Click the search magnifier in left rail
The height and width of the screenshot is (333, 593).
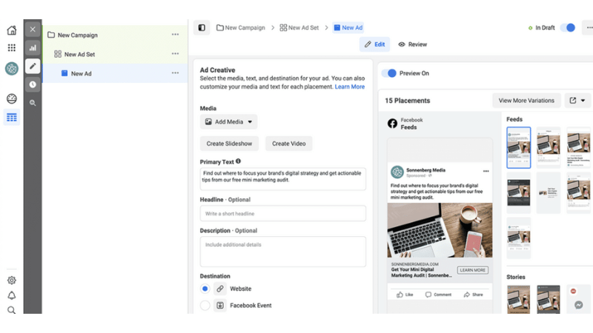pos(12,310)
